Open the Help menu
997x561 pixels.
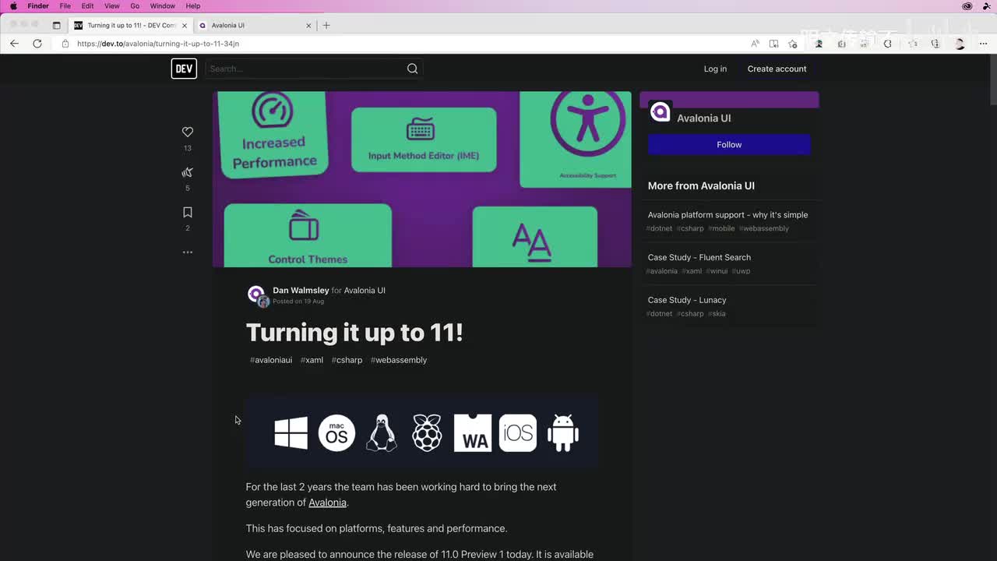pos(193,6)
